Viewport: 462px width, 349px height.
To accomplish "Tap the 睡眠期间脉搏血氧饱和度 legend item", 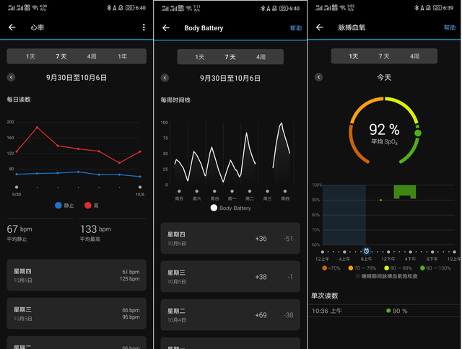I will pos(387,276).
